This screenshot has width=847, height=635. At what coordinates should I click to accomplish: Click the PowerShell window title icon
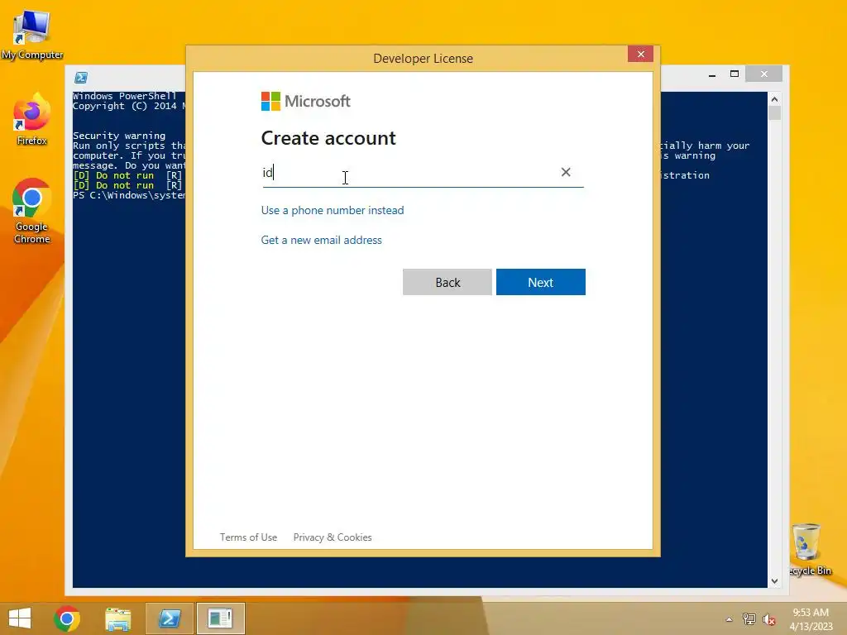pos(81,78)
